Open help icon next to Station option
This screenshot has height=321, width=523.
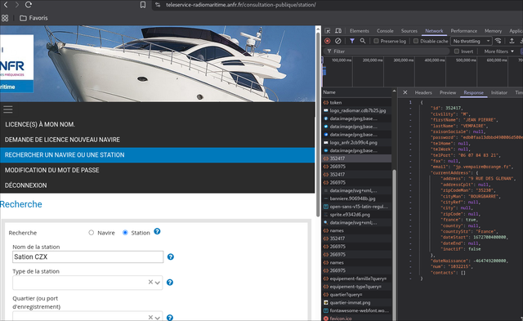(157, 231)
